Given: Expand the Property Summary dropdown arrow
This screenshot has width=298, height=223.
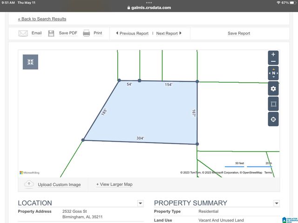Looking at the screenshot, I should 277,203.
